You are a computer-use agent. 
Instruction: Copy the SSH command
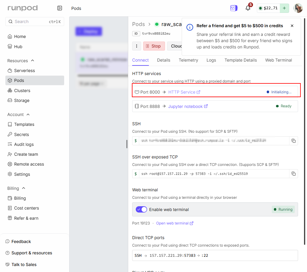tap(293, 141)
